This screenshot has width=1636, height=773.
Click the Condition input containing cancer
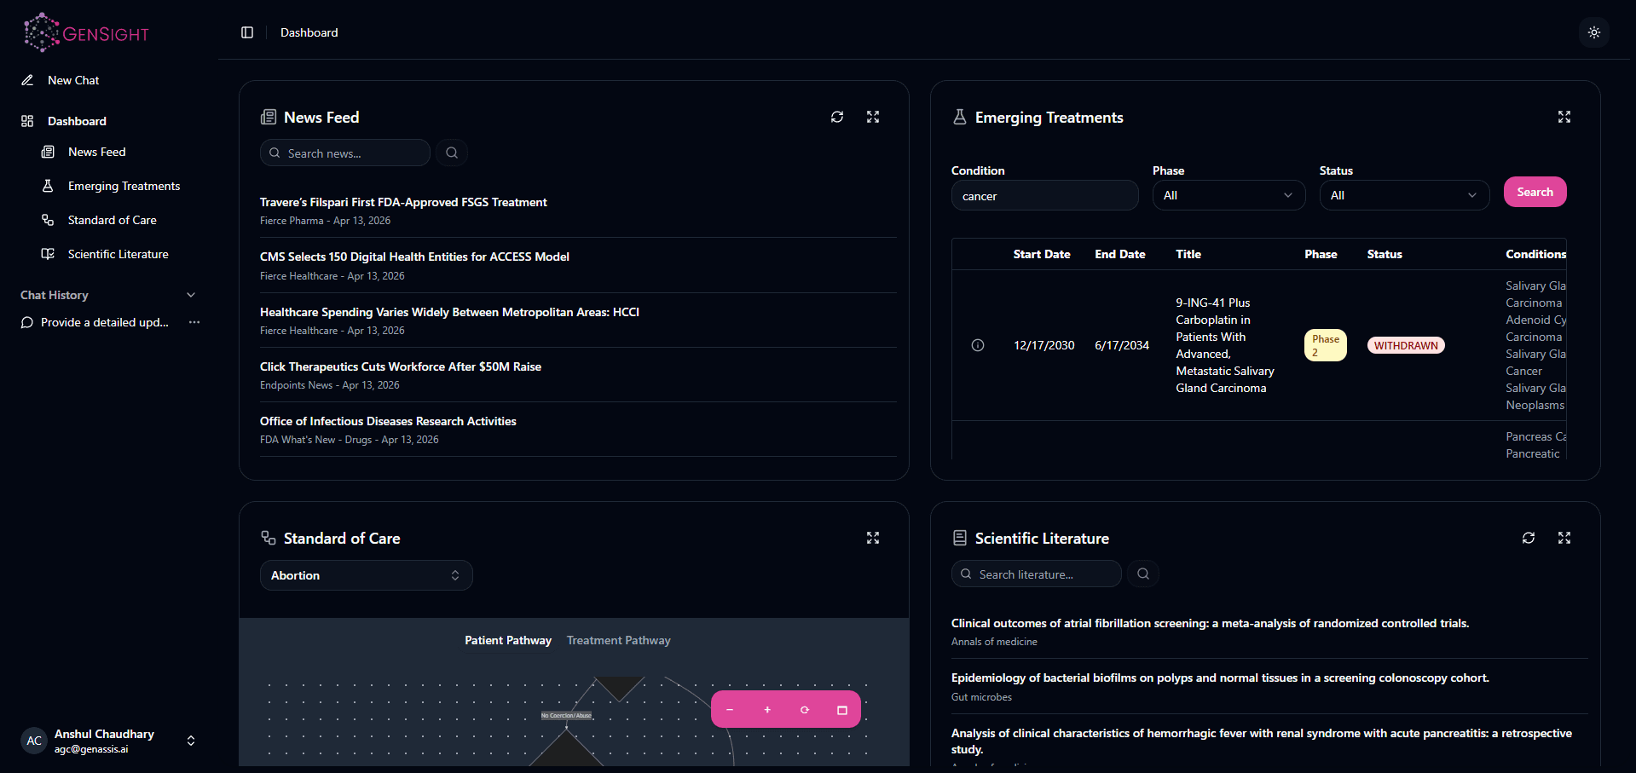tap(1043, 195)
